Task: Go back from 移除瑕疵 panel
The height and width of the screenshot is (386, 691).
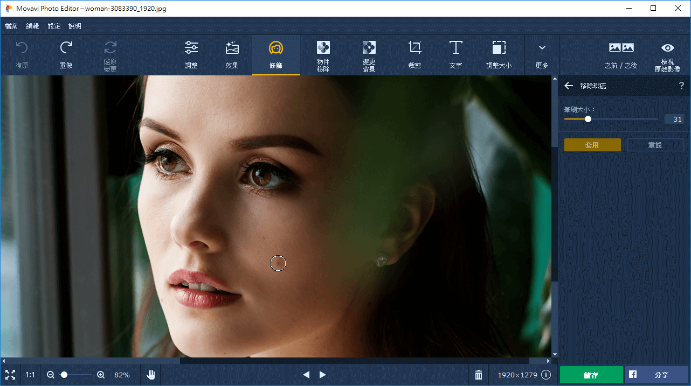Action: click(569, 86)
